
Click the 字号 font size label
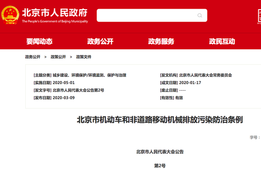(x=255, y=137)
